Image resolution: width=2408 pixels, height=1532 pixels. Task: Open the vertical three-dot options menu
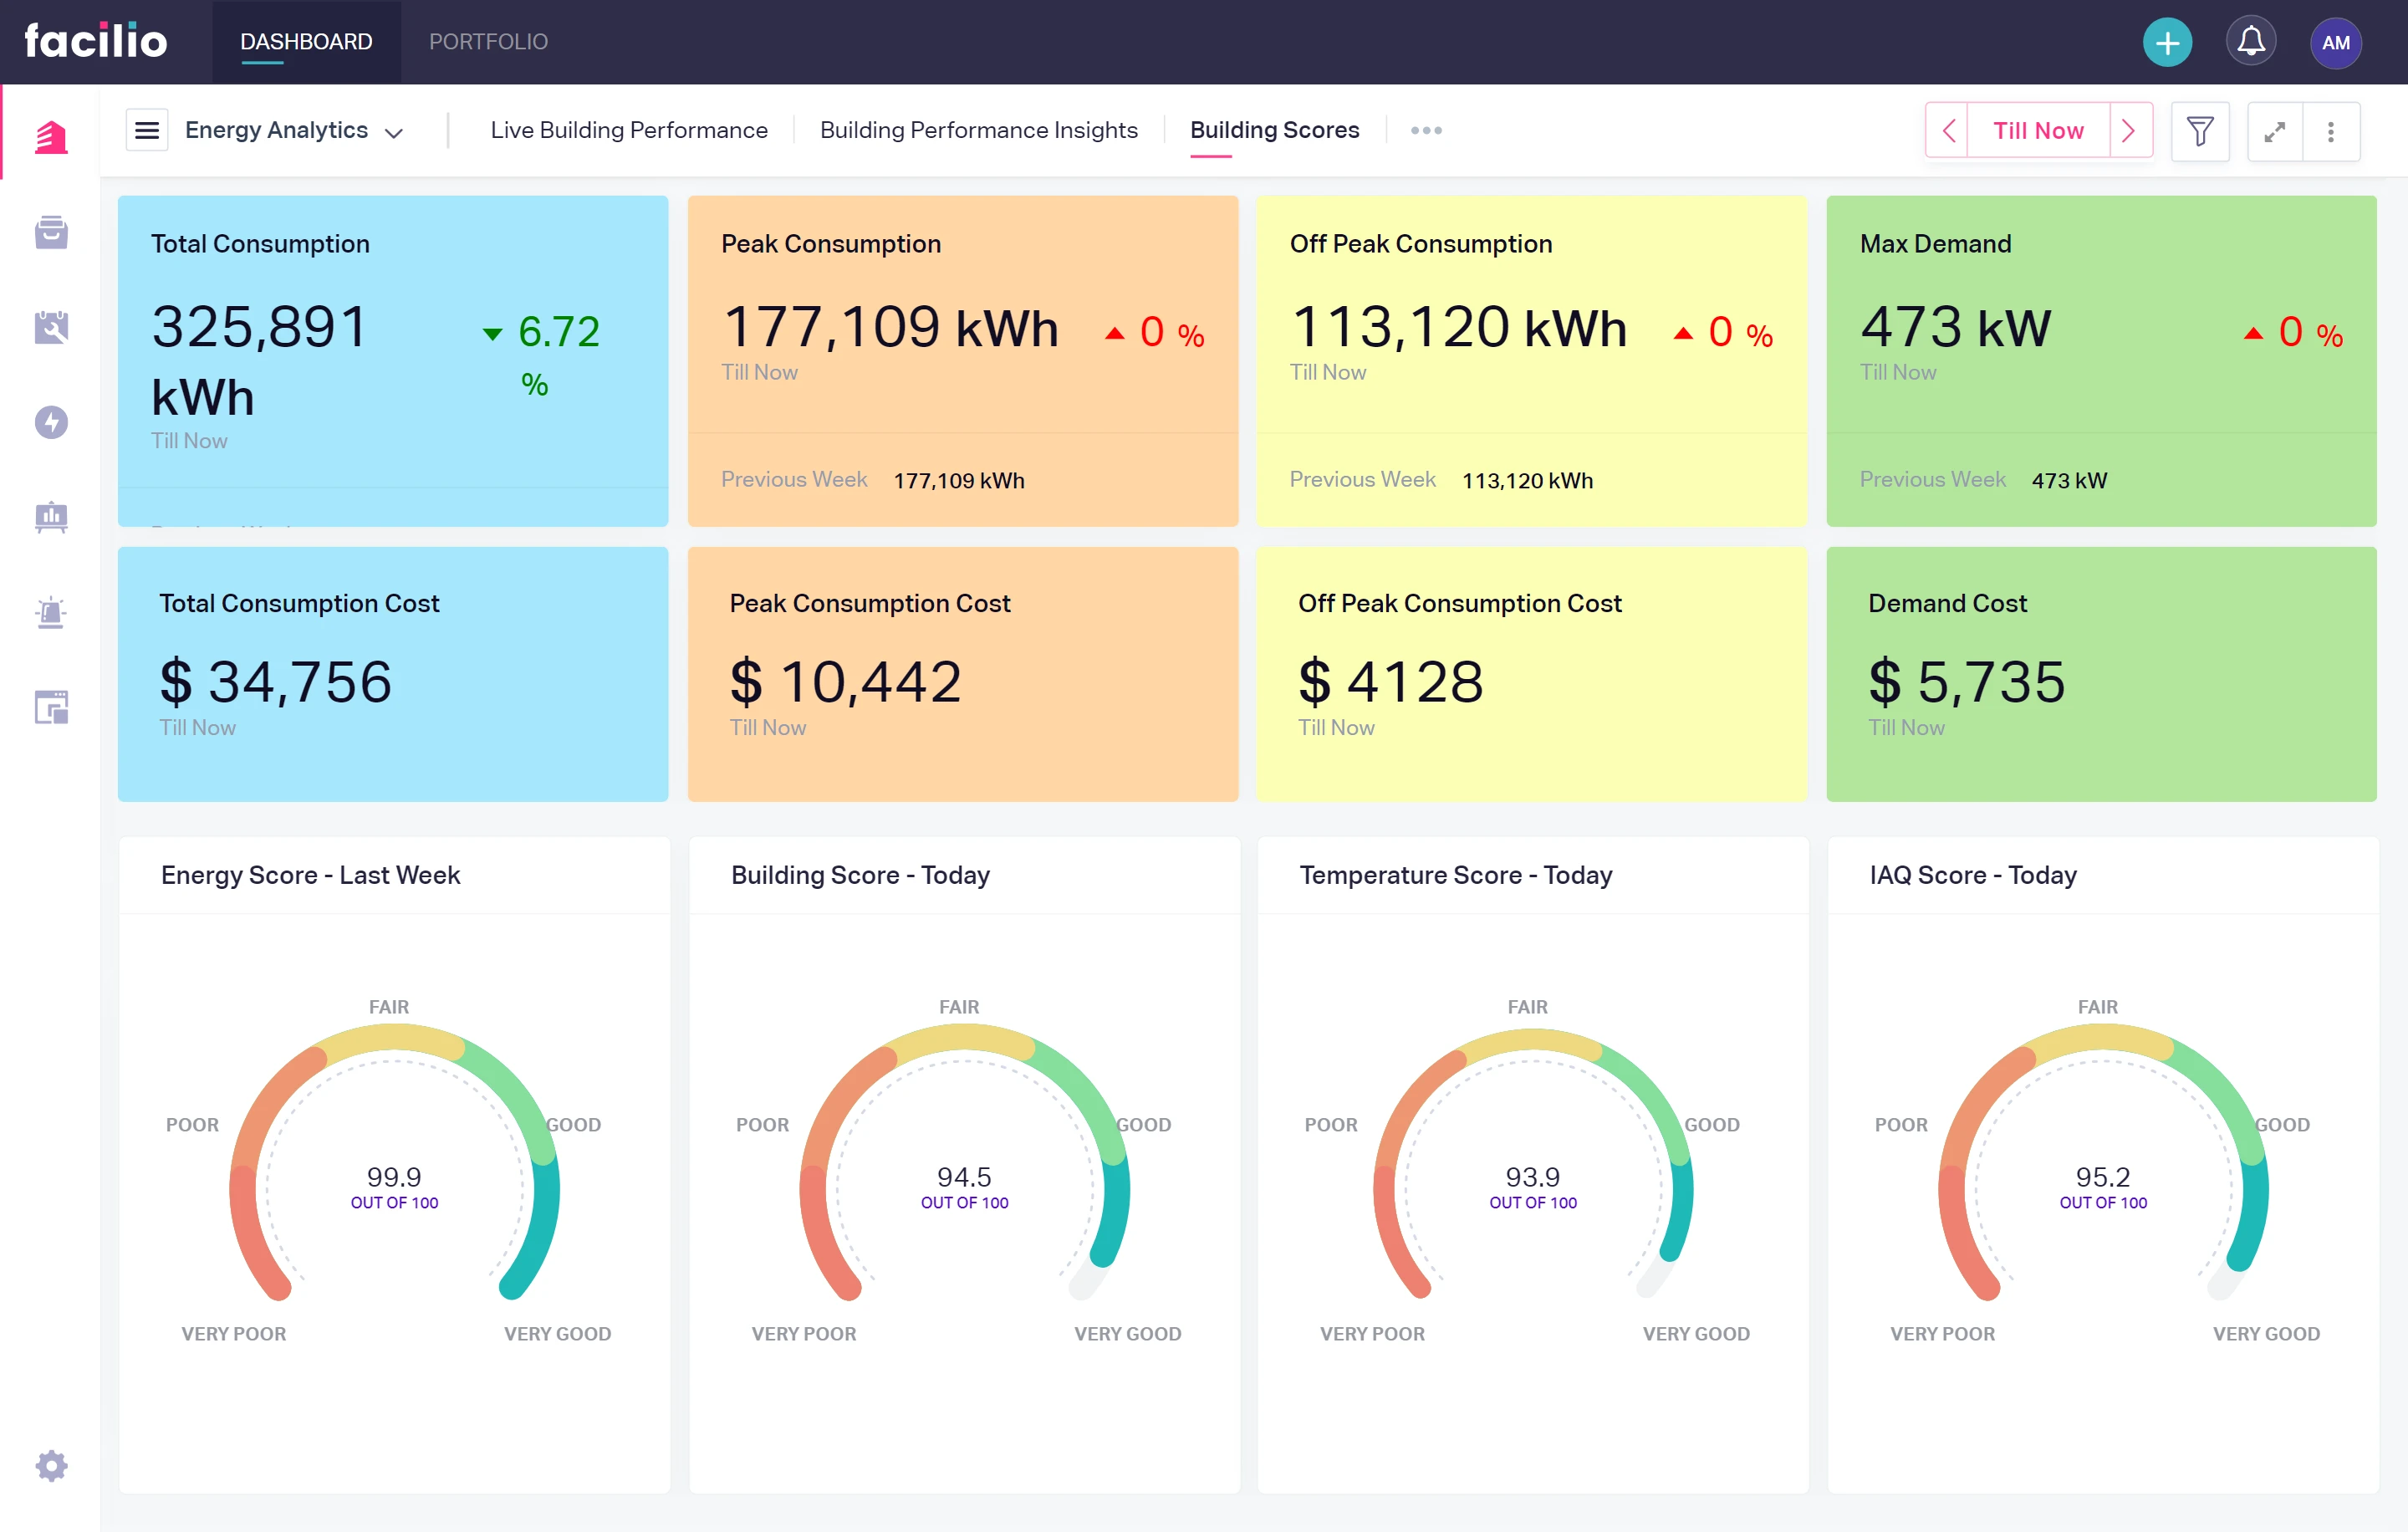(2330, 131)
